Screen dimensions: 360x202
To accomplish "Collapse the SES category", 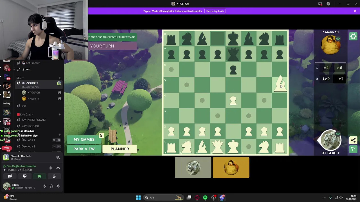I will click(20, 78).
